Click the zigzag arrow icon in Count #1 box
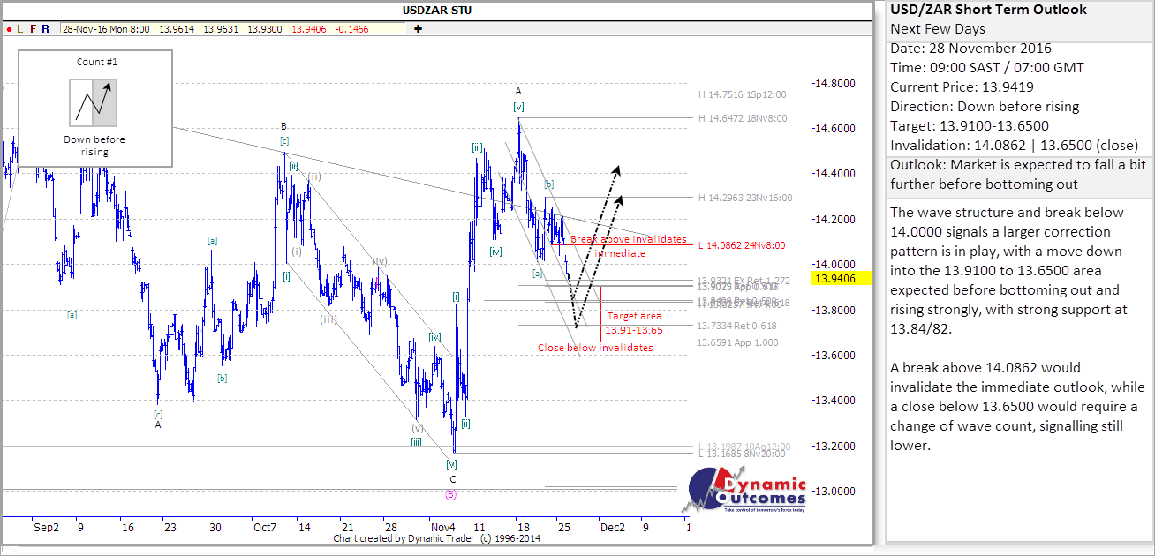This screenshot has height=556, width=1155. (x=93, y=102)
